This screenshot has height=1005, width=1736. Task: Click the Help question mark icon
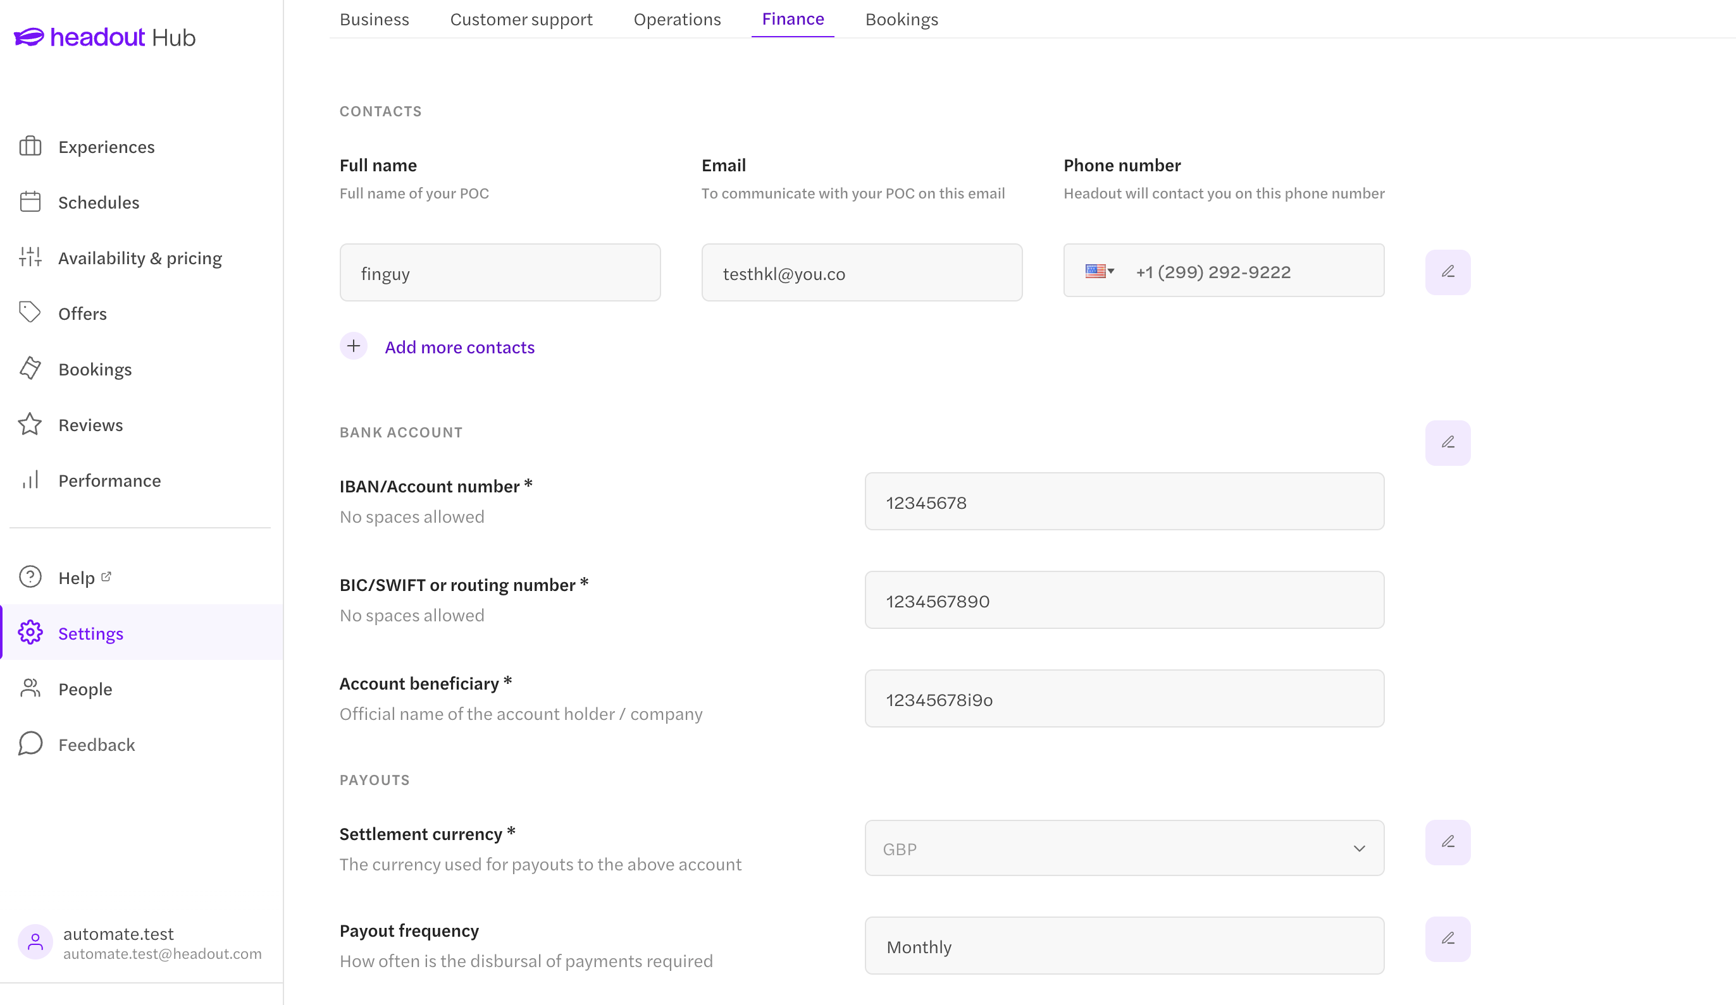[30, 577]
